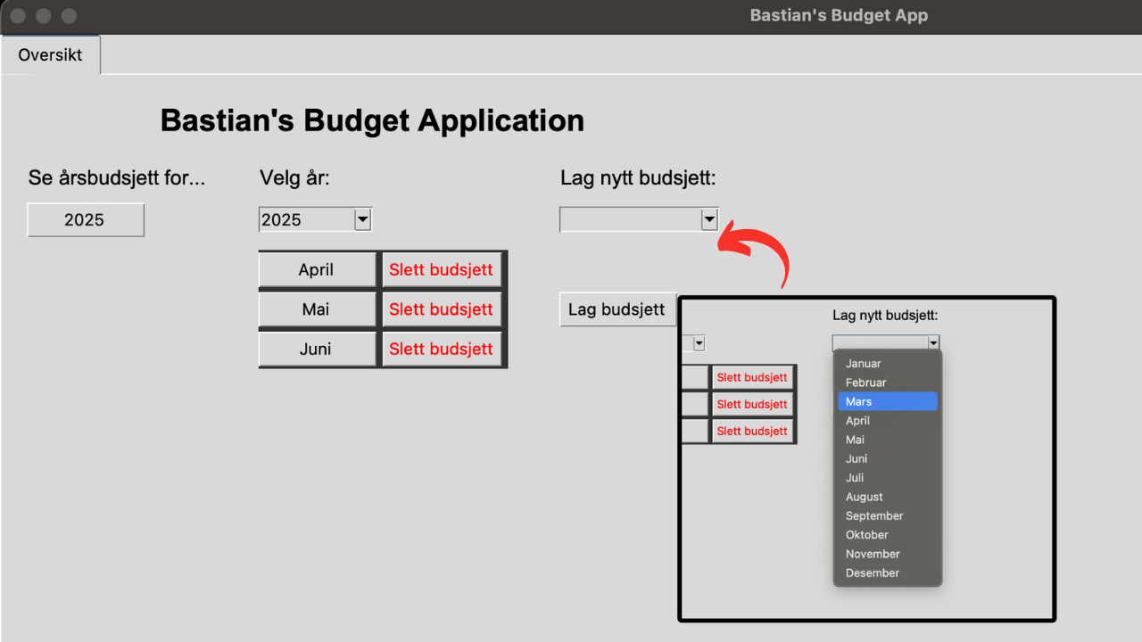Screen dimensions: 1142x642
Task: Click the window title "Bastian's Budget App"
Action: (x=839, y=15)
